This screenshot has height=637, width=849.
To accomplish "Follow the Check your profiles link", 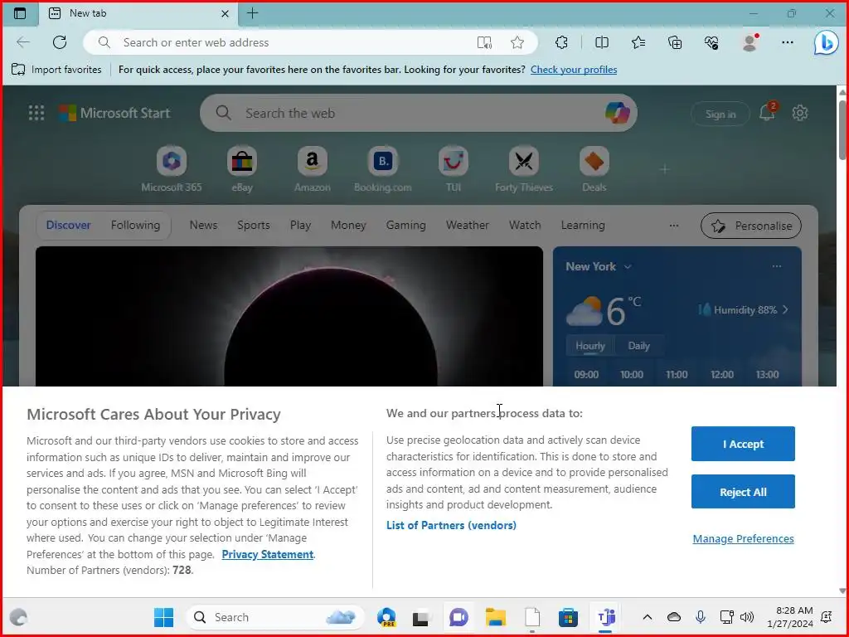I will [x=574, y=70].
